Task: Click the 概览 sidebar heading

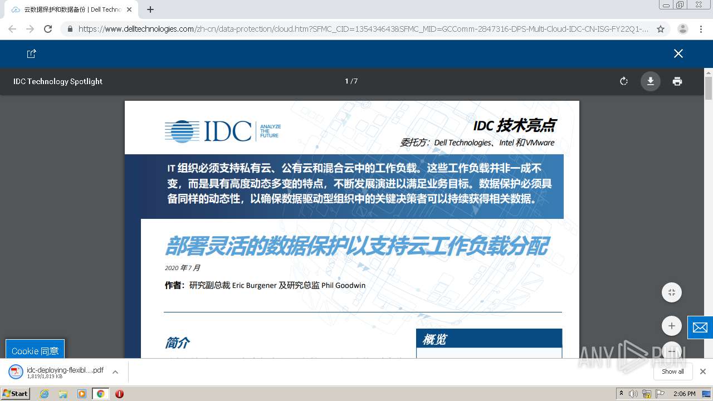Action: (x=434, y=339)
